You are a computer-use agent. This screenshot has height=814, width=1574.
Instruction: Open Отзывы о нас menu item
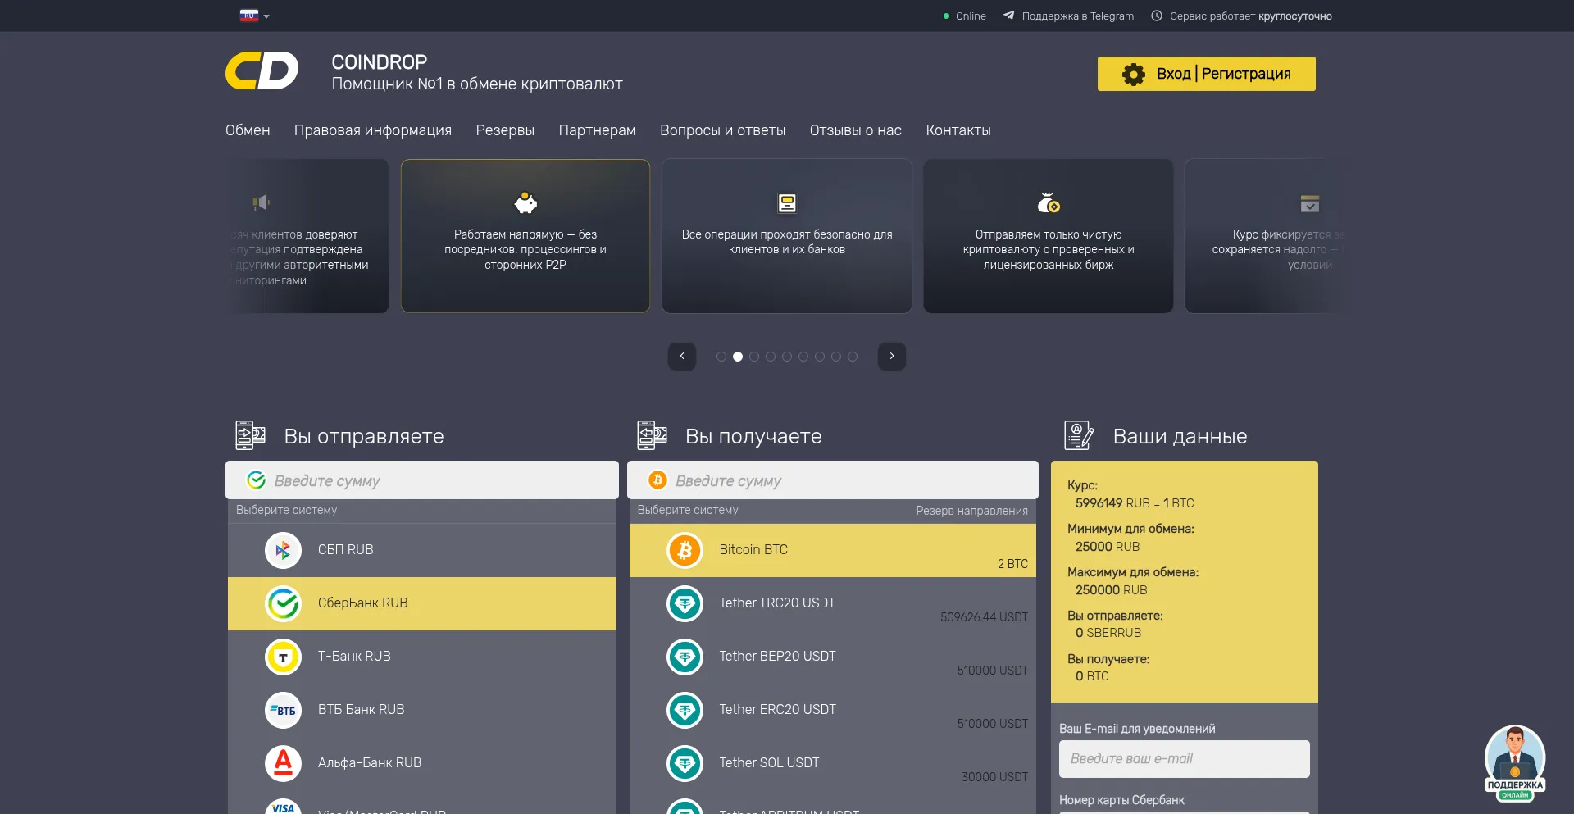point(856,130)
